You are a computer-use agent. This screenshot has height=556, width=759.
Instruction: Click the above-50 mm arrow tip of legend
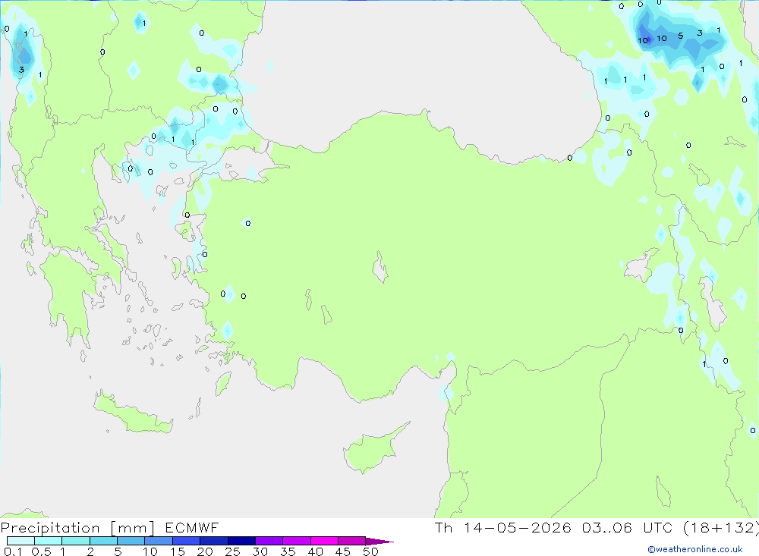[x=379, y=542]
